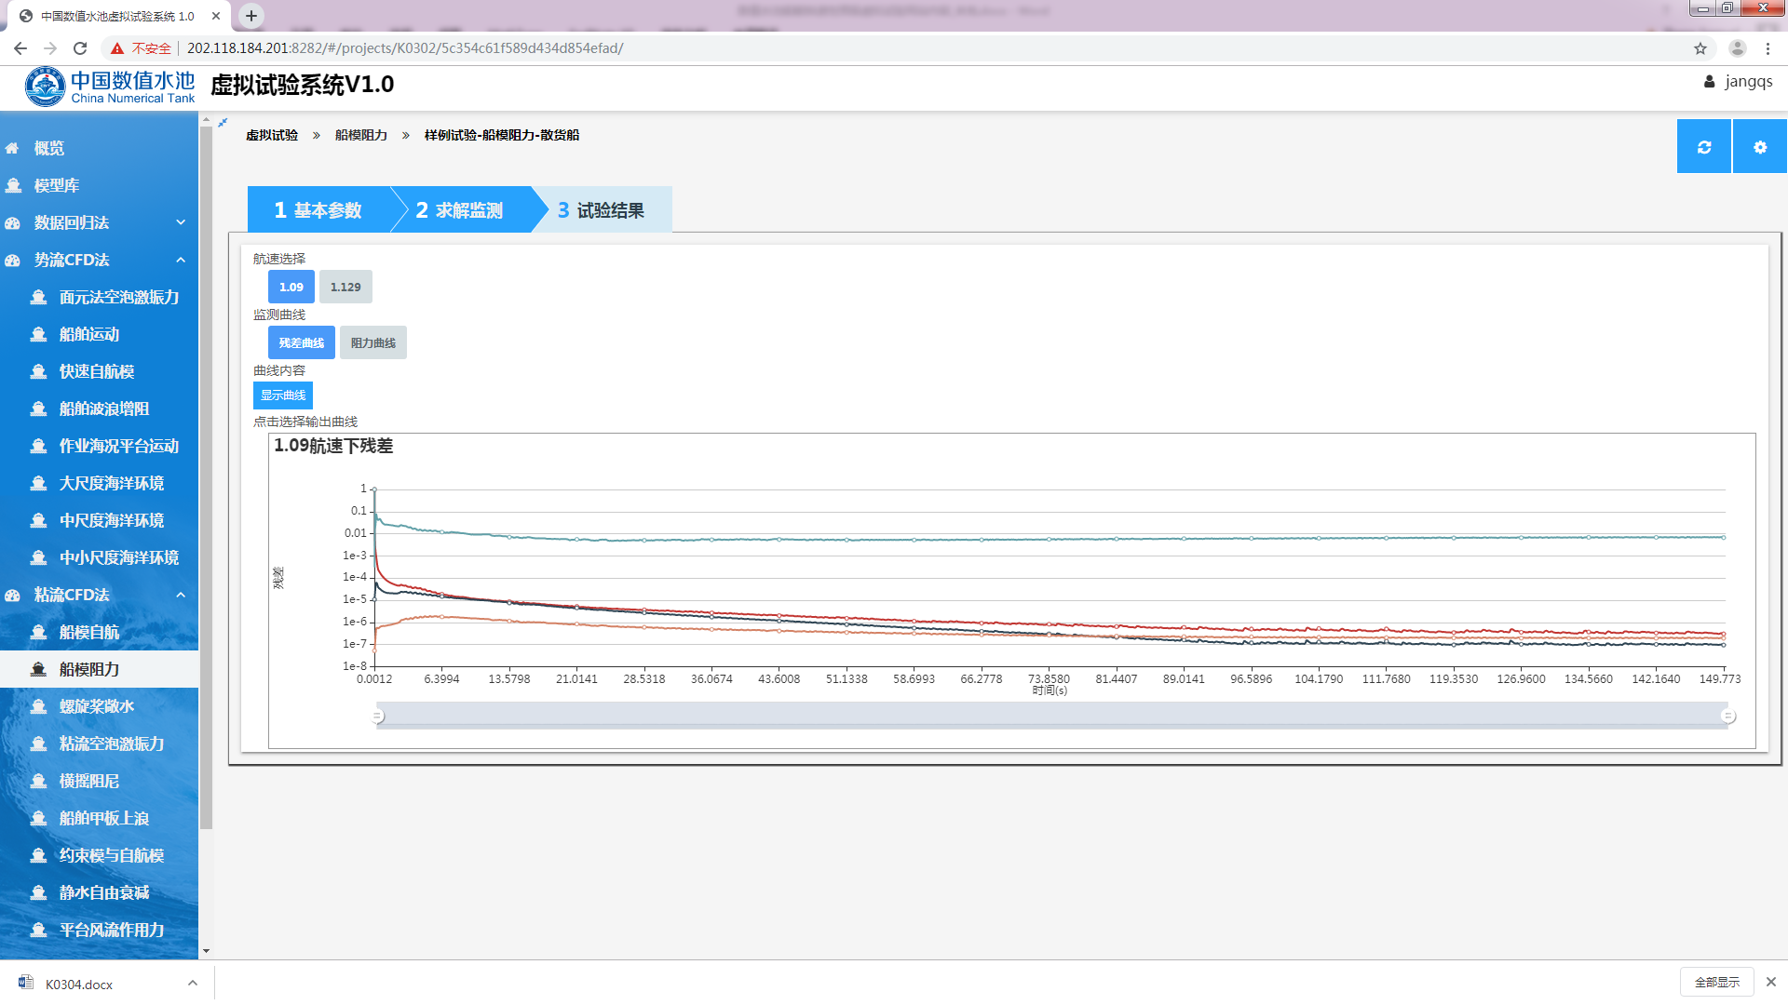The width and height of the screenshot is (1788, 1005).
Task: Click the China Numerical Tank logo
Action: 110,87
